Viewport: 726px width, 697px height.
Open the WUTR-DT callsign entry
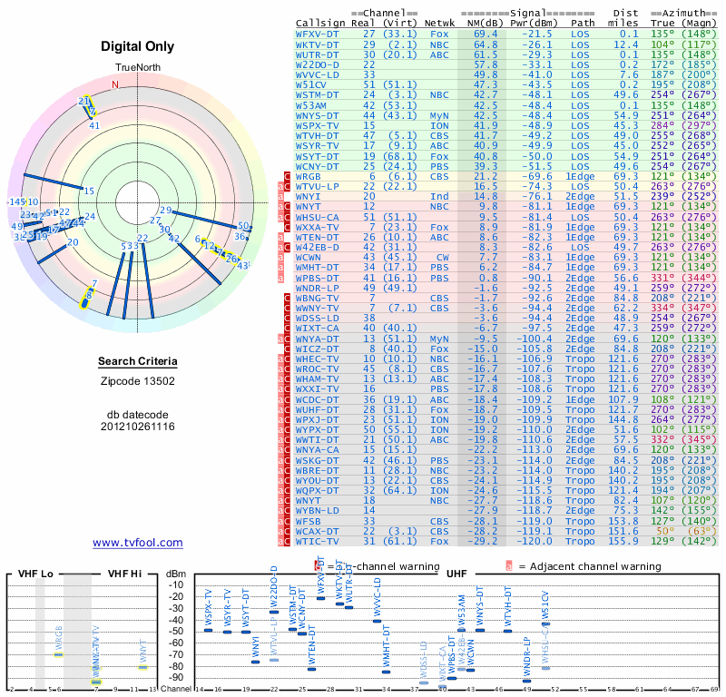[x=317, y=54]
